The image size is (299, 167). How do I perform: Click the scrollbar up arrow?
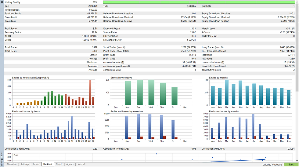pos(297,2)
